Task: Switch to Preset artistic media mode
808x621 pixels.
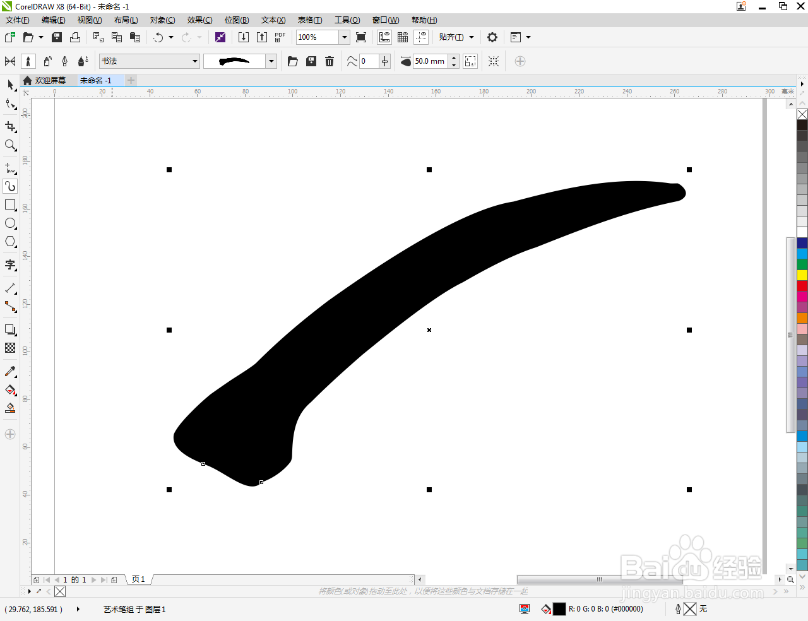Action: pos(10,61)
